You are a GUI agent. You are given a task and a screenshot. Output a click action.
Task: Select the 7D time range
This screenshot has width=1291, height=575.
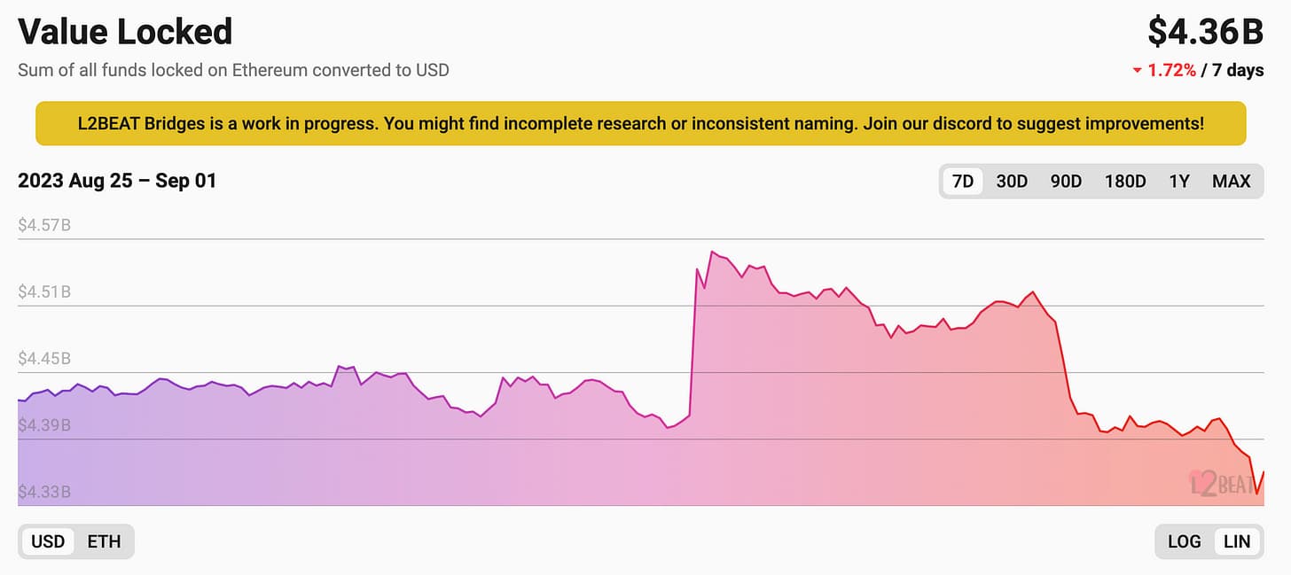[x=962, y=182]
